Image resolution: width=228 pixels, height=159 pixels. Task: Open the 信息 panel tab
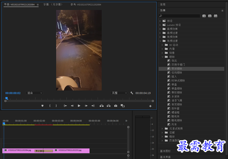(163, 5)
